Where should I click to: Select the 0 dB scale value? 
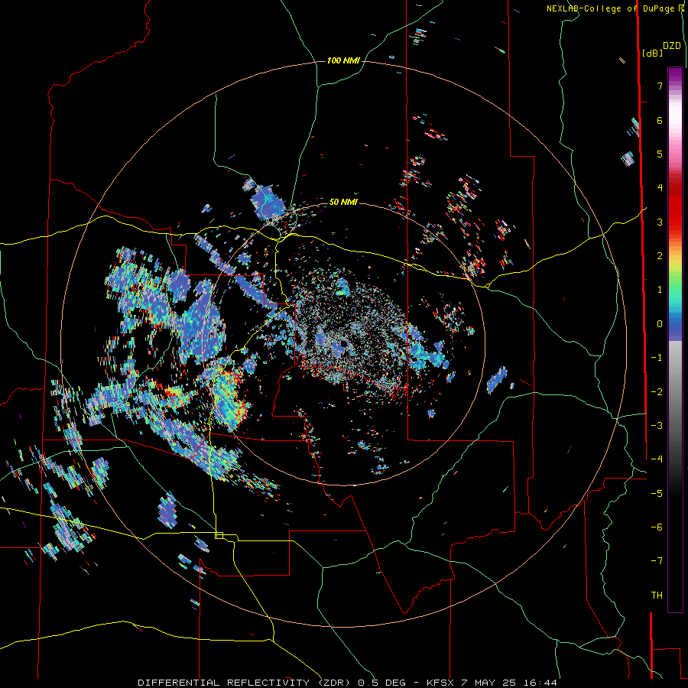coord(660,324)
